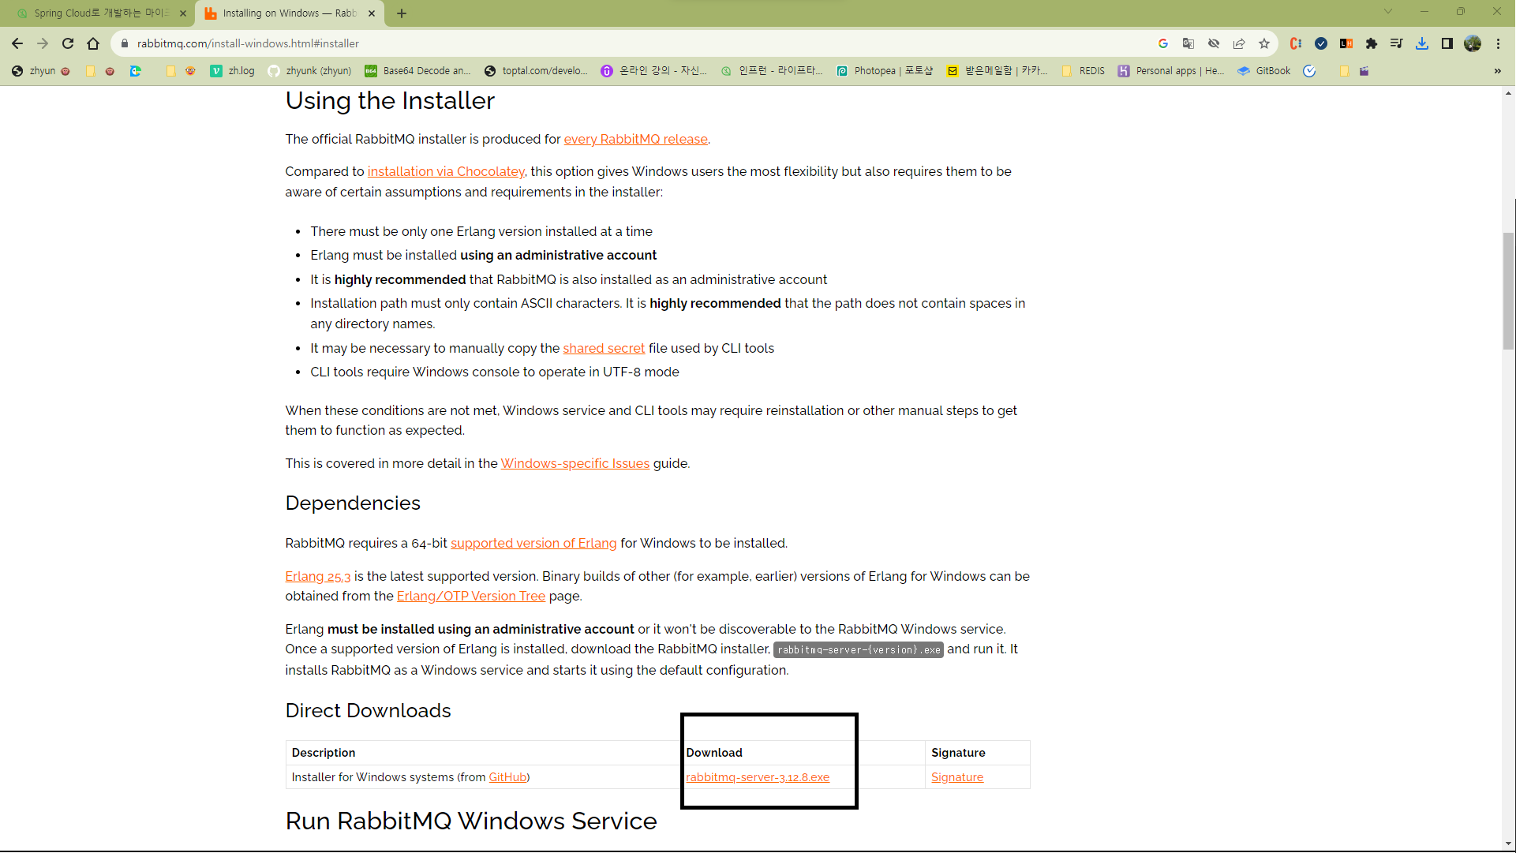Image resolution: width=1516 pixels, height=853 pixels.
Task: Go back with the browser back arrow
Action: pos(17,43)
